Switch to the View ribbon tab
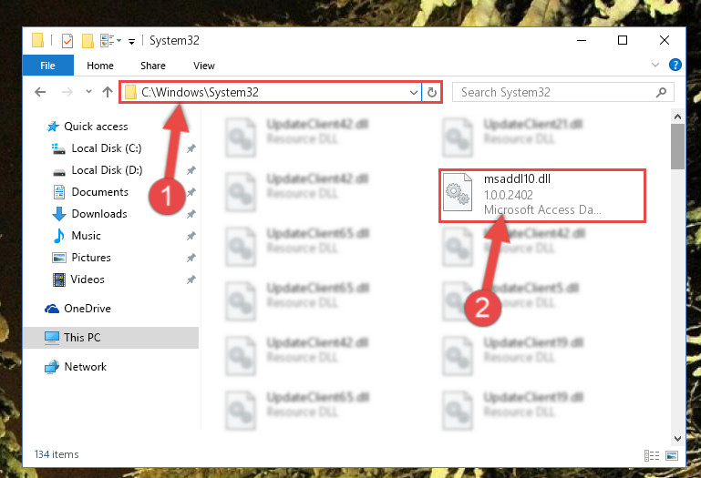This screenshot has height=478, width=701. pos(204,66)
